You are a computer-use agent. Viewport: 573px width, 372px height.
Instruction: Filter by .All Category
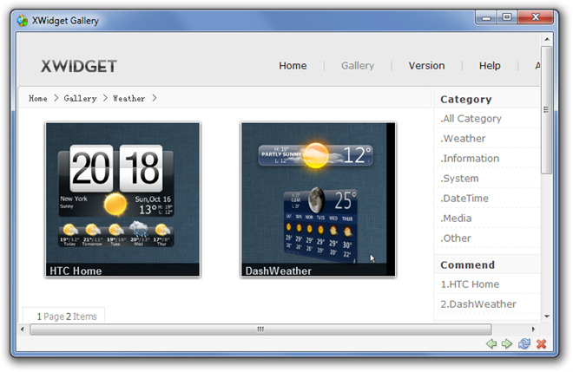471,119
